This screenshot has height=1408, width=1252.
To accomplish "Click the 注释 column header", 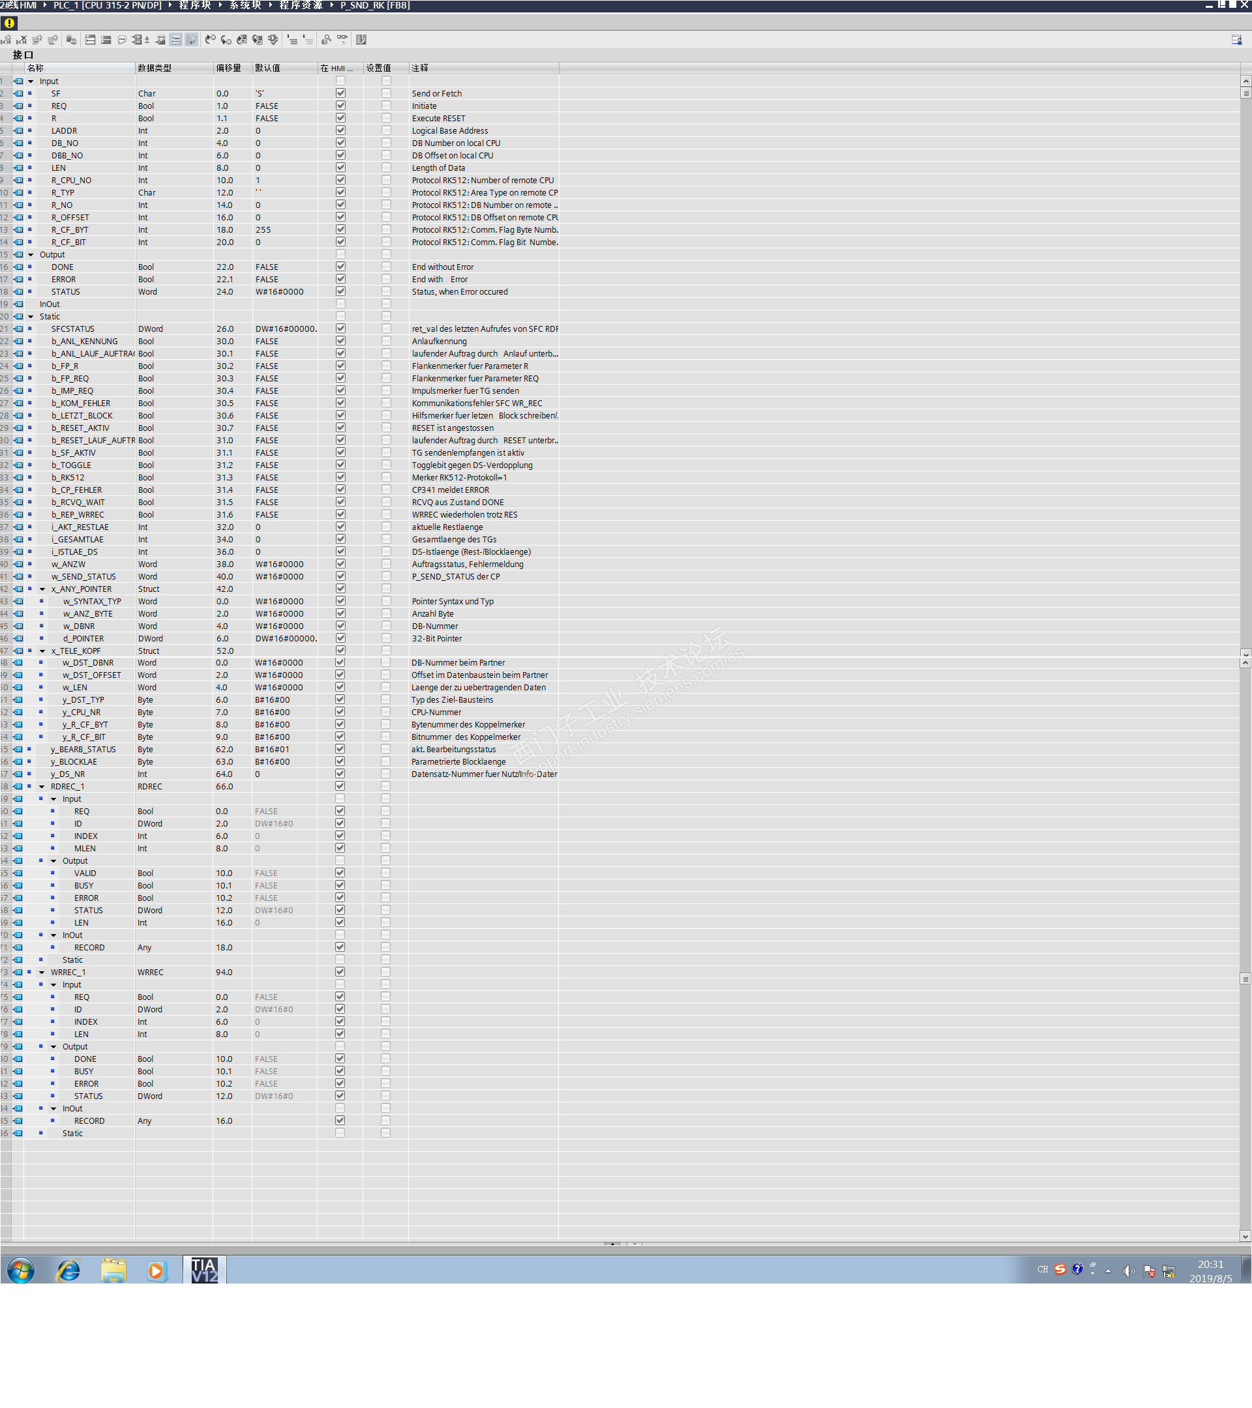I will point(421,68).
